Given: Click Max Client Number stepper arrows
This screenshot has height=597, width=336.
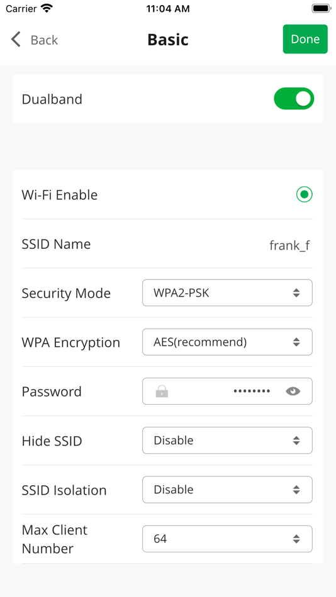Looking at the screenshot, I should (x=296, y=539).
